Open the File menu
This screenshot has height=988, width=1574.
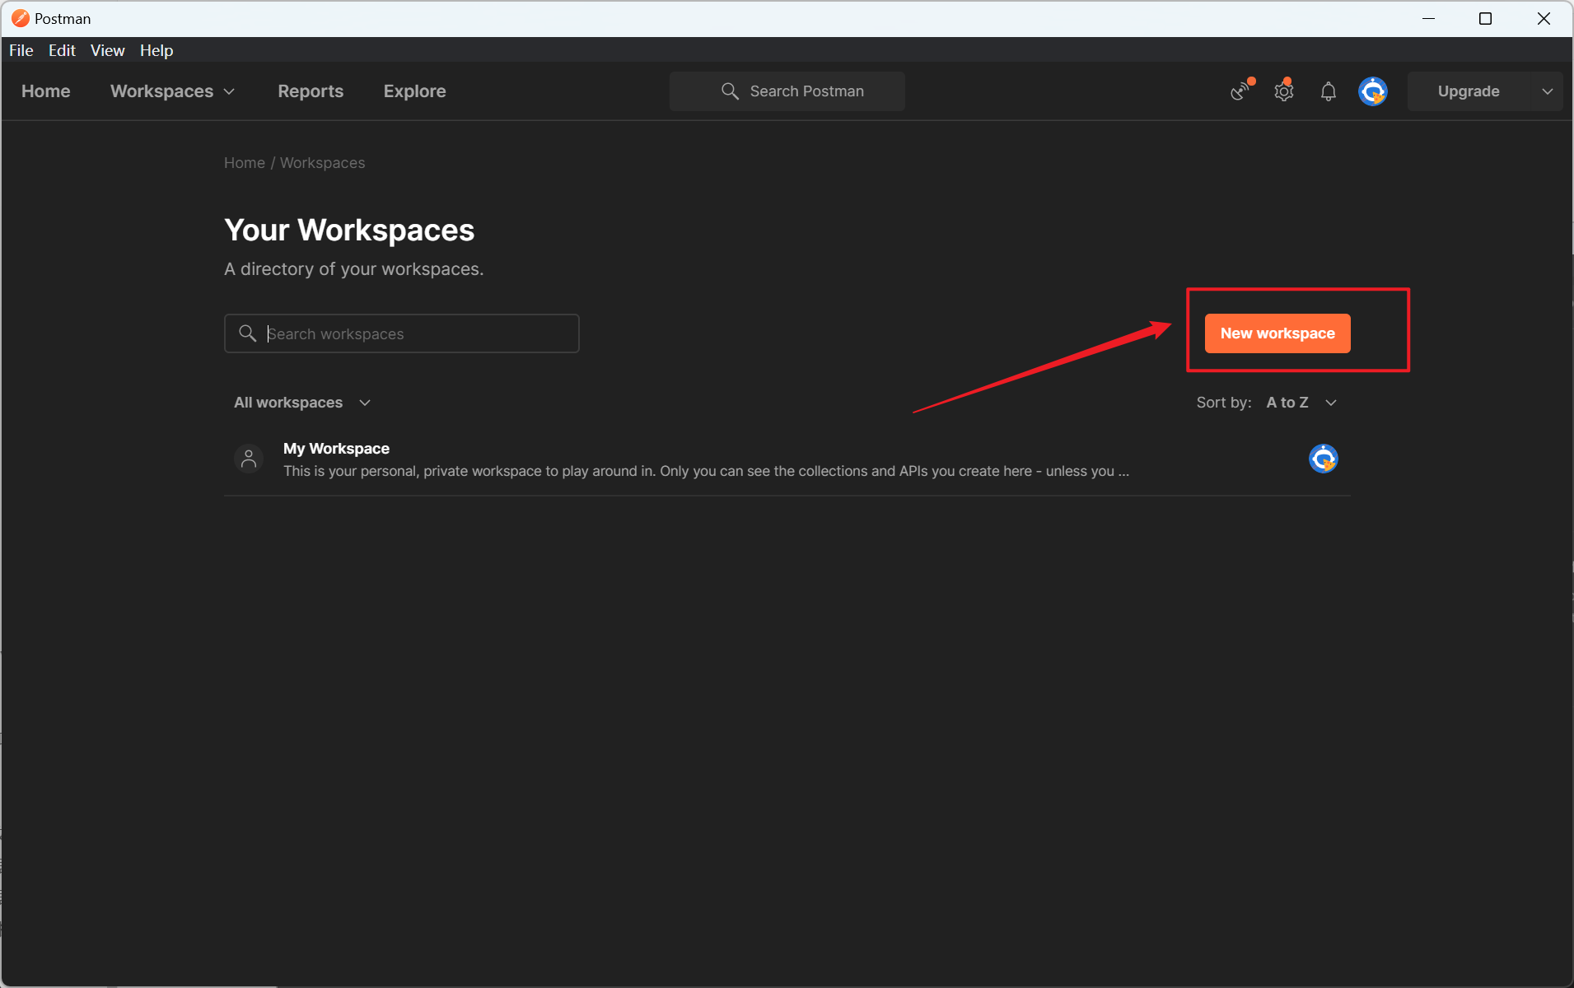coord(21,50)
